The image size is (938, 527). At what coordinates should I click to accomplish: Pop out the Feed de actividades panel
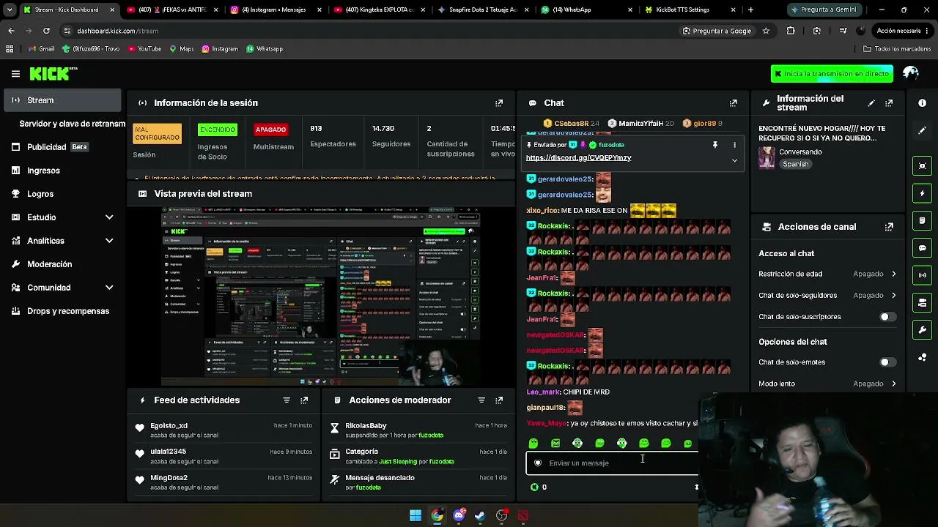304,400
